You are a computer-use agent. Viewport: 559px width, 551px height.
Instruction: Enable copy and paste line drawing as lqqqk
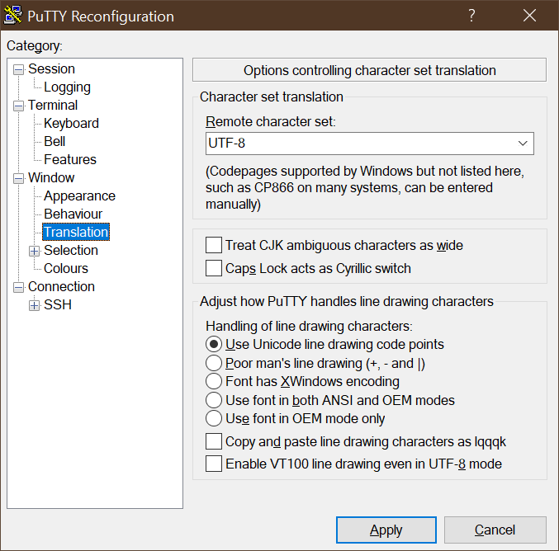tap(214, 441)
